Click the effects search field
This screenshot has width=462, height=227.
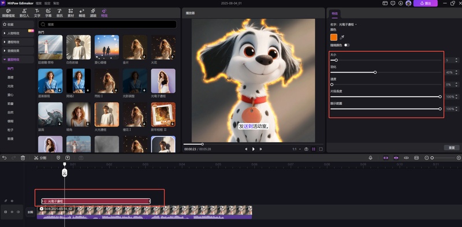click(x=107, y=24)
